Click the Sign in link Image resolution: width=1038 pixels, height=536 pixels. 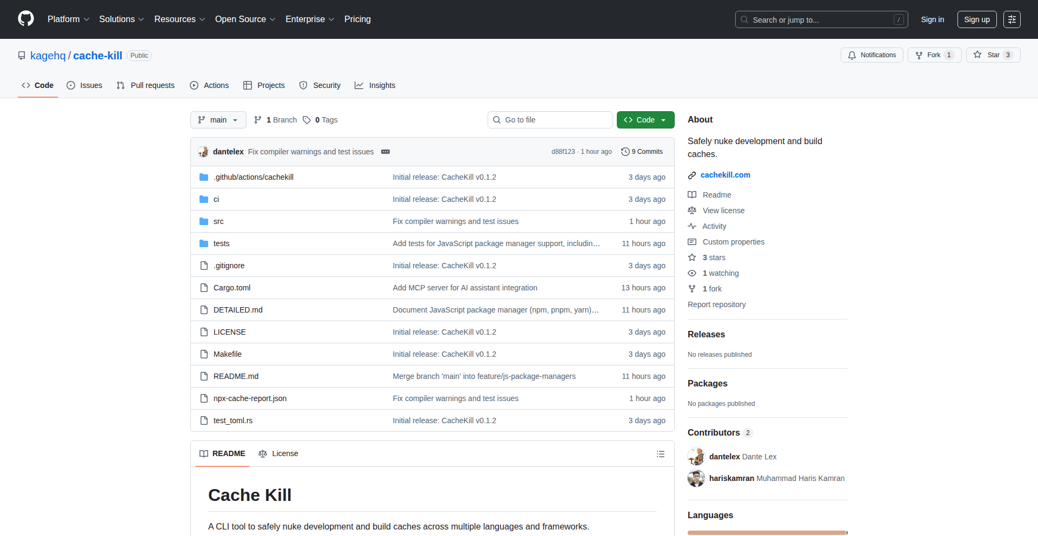click(x=933, y=19)
